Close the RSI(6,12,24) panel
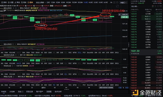 tap(16, 77)
